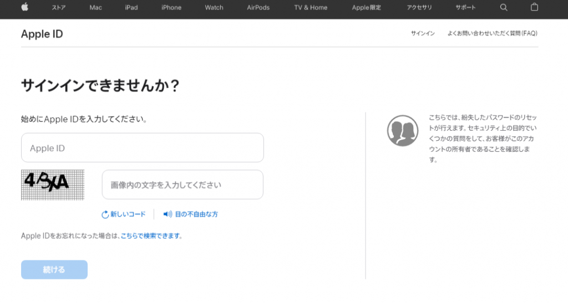Open the AirPods menu item
The height and width of the screenshot is (303, 568).
coord(258,7)
